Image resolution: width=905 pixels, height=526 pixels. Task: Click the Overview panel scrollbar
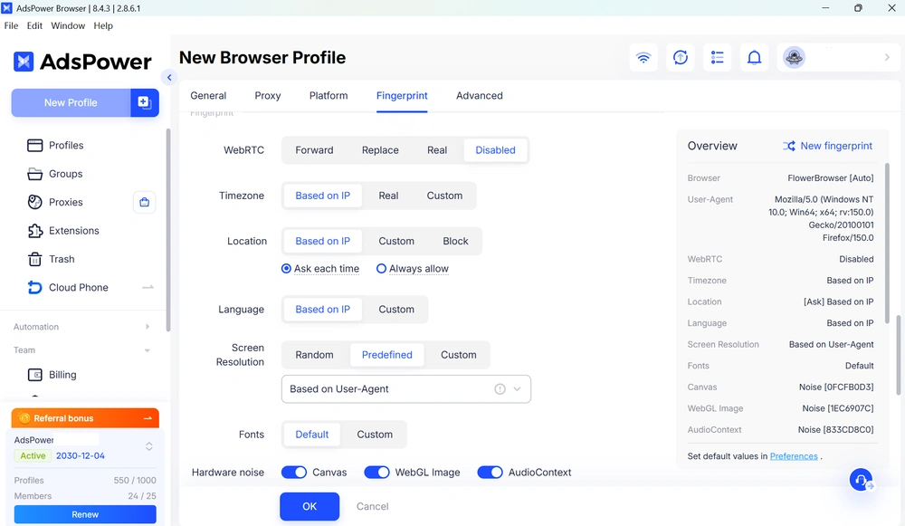898,355
